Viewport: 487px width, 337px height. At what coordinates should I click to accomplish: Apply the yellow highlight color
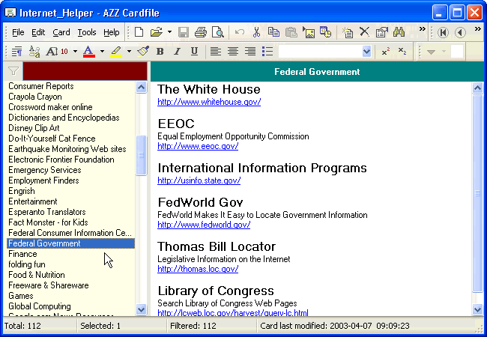[x=116, y=51]
